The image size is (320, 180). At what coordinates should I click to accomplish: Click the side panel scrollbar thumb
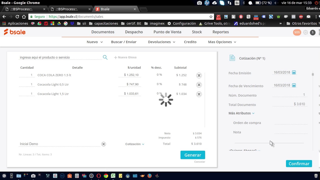313,74
